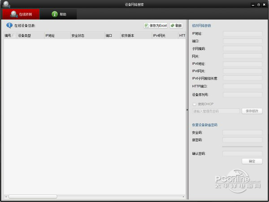Click the blue info icon beside 在线设备总数

coord(9,26)
